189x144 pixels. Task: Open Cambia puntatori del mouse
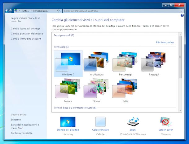[x=27, y=34]
